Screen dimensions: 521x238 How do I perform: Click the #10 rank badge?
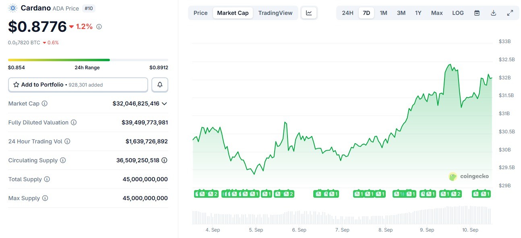(89, 8)
